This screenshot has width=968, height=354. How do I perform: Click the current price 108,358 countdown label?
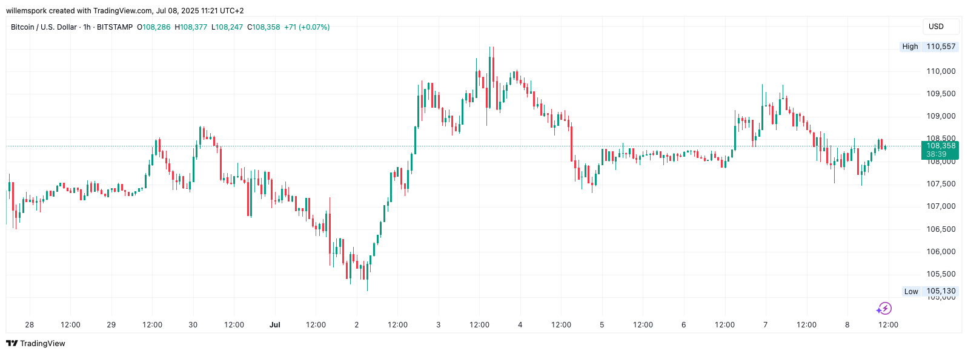click(940, 150)
